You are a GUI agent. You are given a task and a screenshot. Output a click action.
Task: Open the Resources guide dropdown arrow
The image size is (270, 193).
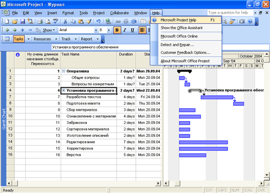56,39
